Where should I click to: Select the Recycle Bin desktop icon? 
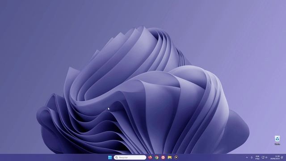point(277,140)
